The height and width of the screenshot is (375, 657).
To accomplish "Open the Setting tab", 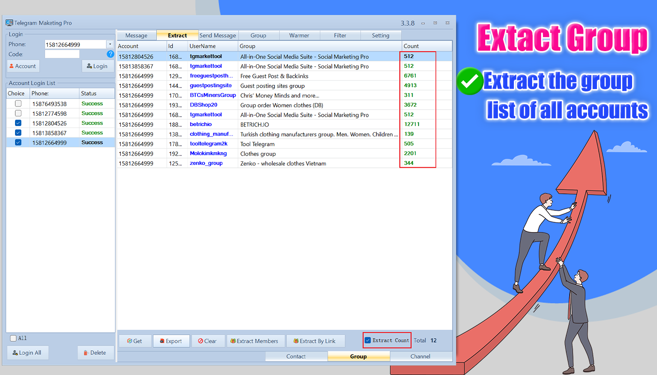I will [x=381, y=36].
